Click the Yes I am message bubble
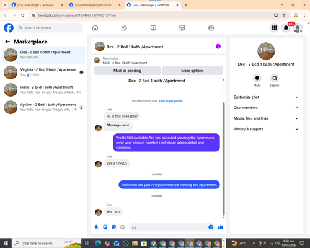Image resolution: width=310 pixels, height=248 pixels. (113, 211)
